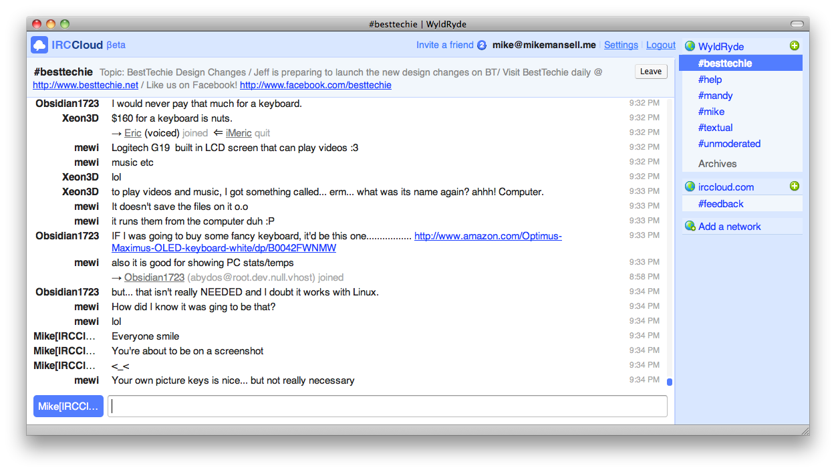
Task: Open the Settings link
Action: pos(621,45)
